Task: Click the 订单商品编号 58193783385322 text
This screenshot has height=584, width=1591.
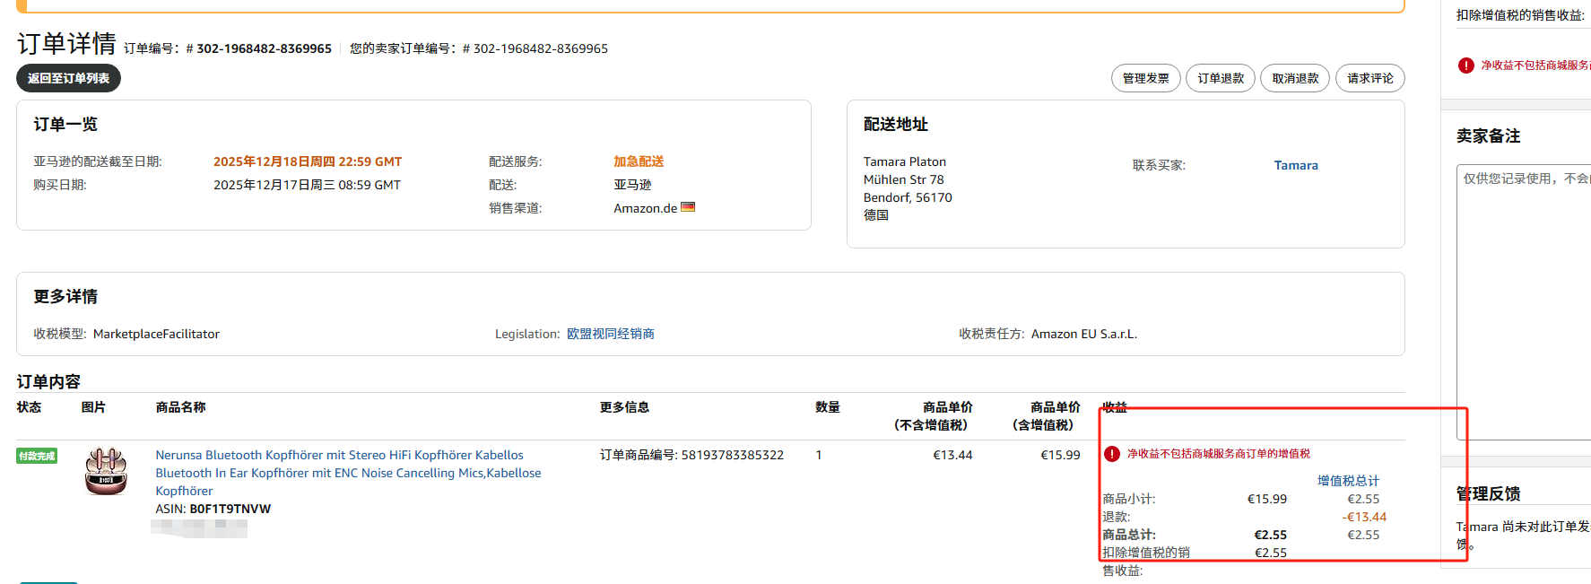Action: [x=691, y=455]
